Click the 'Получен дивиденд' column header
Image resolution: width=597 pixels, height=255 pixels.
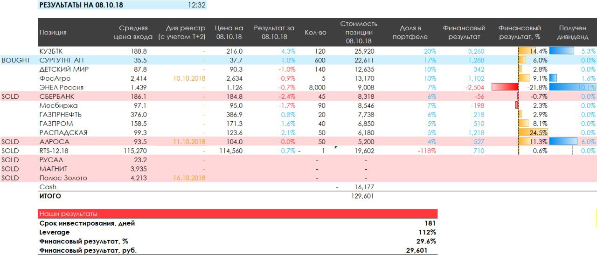pyautogui.click(x=573, y=33)
